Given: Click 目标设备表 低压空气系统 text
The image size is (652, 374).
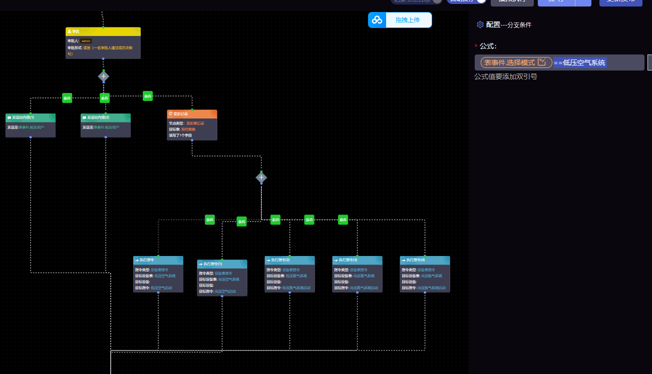Looking at the screenshot, I should coord(155,276).
